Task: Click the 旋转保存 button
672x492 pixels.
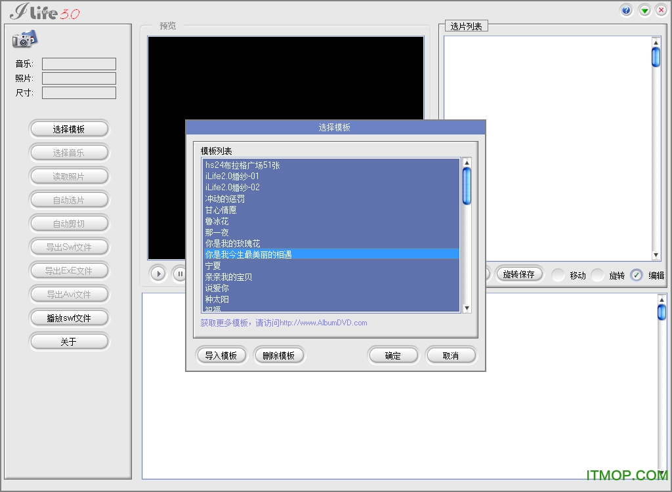Action: 519,274
